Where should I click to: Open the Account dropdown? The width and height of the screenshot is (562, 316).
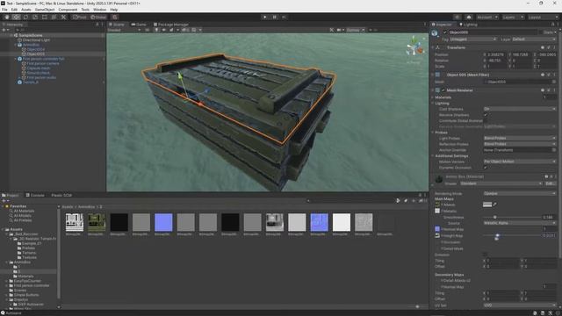click(x=486, y=17)
